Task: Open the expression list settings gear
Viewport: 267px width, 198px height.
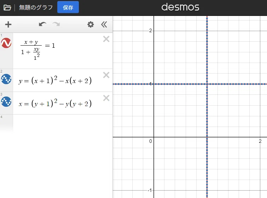Action: 91,24
